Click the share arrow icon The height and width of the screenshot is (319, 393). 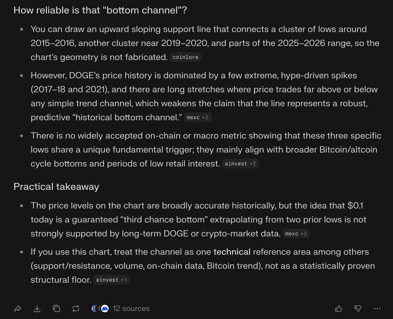point(18,309)
